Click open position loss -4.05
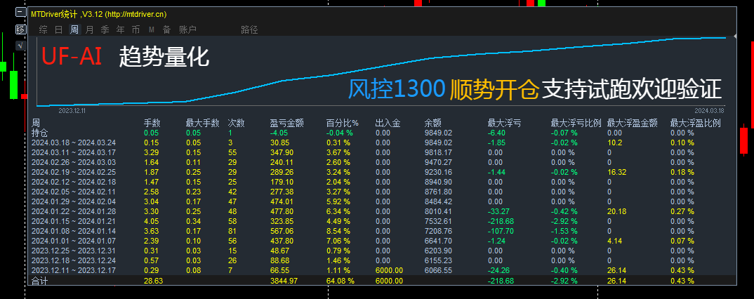 [x=280, y=133]
